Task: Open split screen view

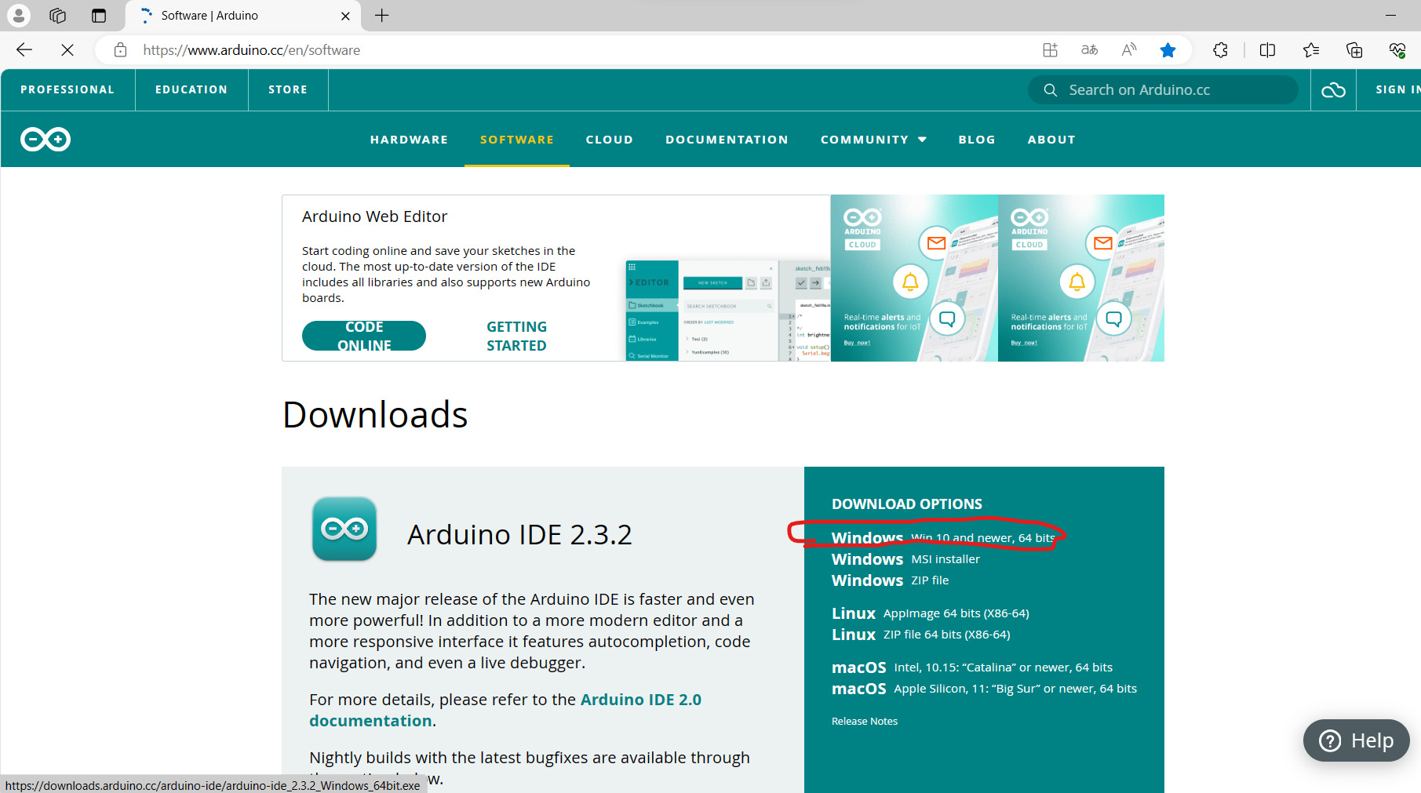Action: (x=1267, y=50)
